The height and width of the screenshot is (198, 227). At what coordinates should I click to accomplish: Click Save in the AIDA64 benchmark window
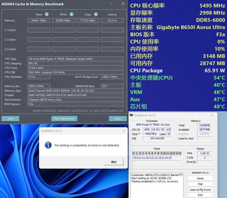pos(10,118)
